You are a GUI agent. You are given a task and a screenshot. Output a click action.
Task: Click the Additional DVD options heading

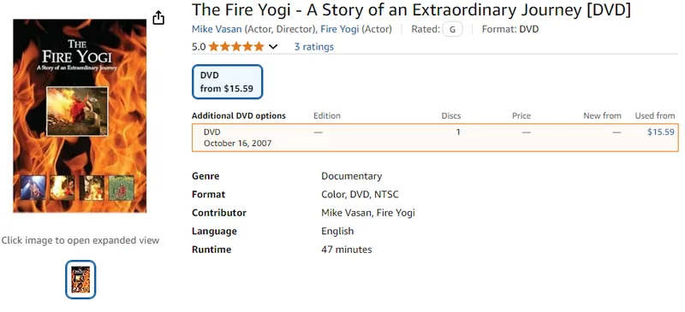pos(239,115)
